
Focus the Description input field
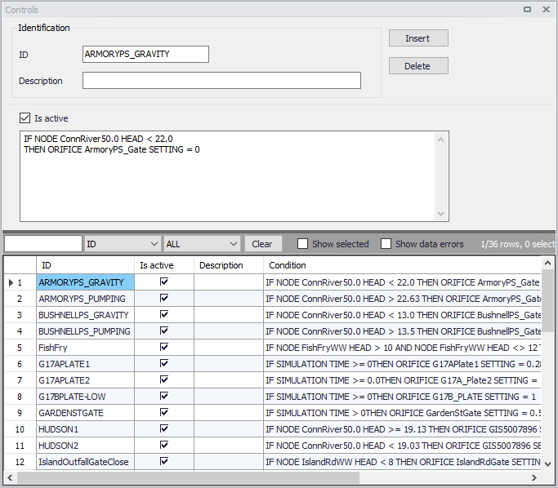[x=221, y=81]
